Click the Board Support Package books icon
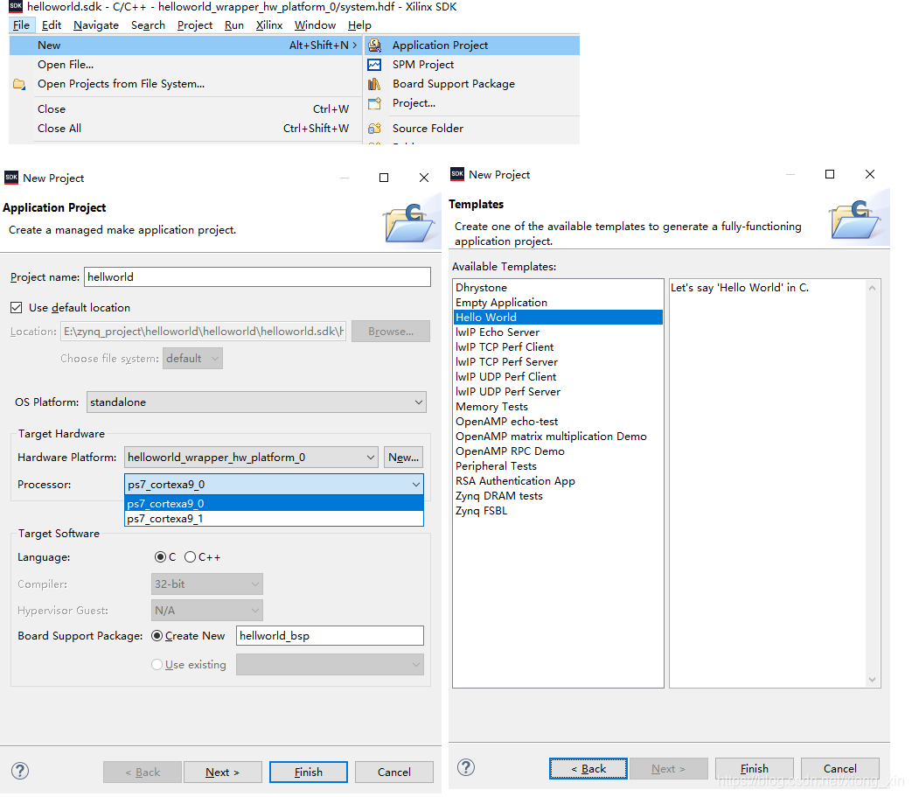Viewport: 912px width, 797px height. (374, 84)
